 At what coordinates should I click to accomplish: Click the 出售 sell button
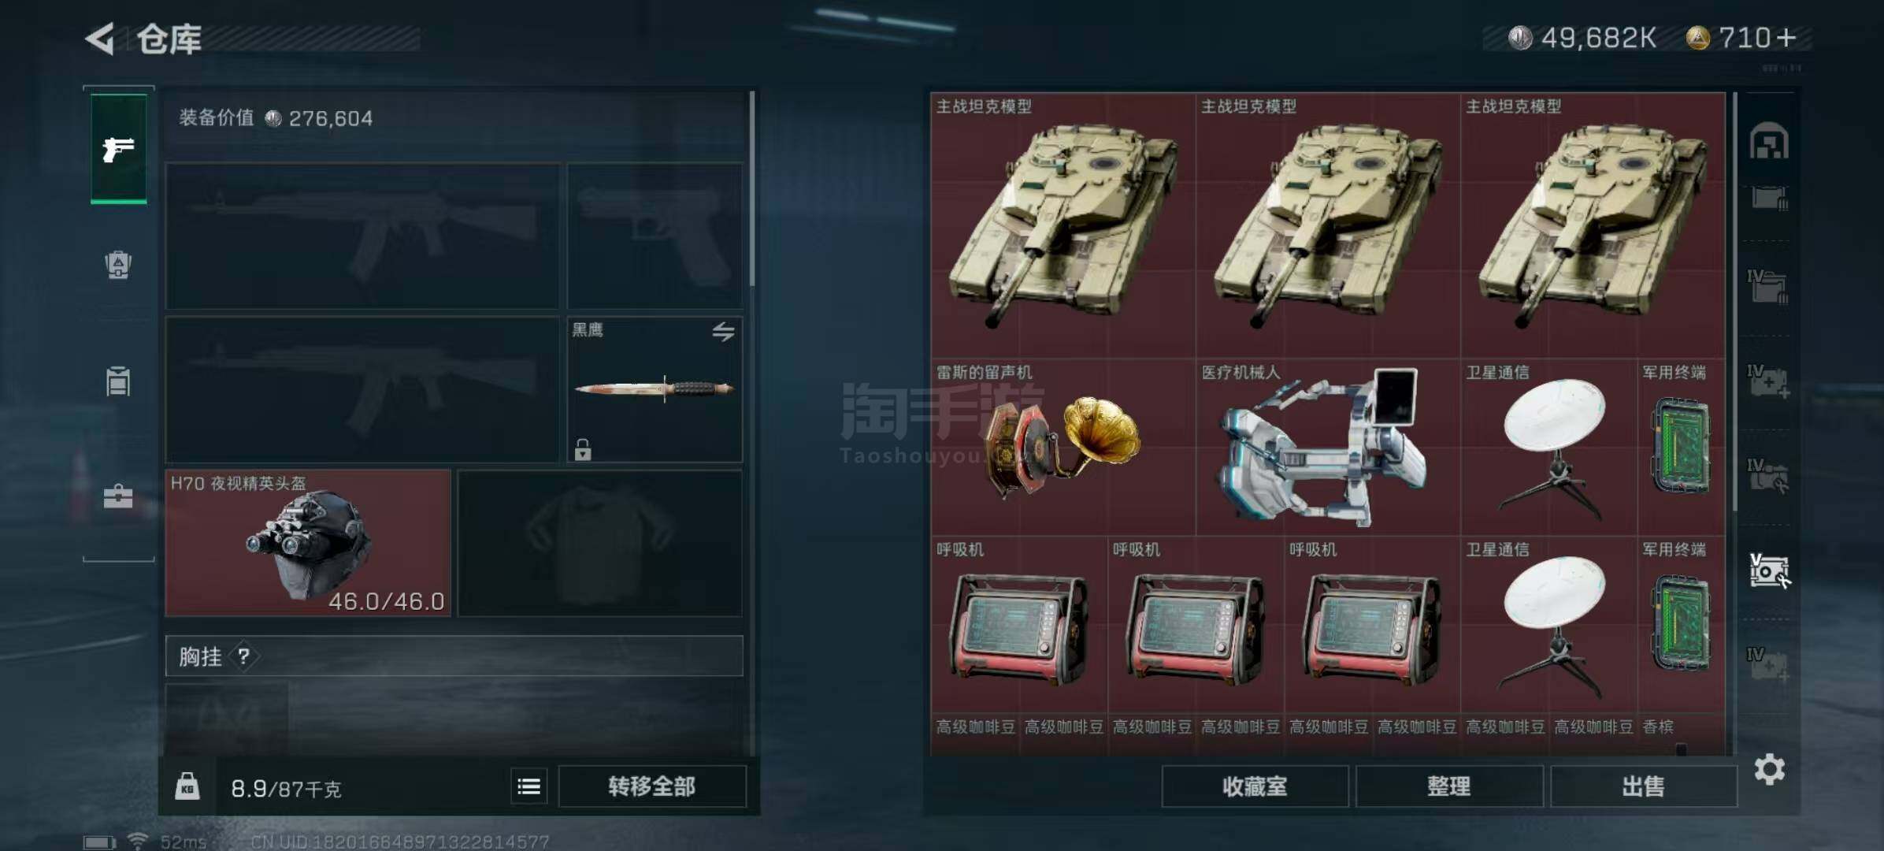tap(1644, 786)
